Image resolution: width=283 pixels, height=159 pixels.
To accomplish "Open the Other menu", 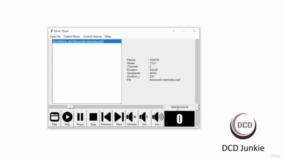I will coord(108,36).
